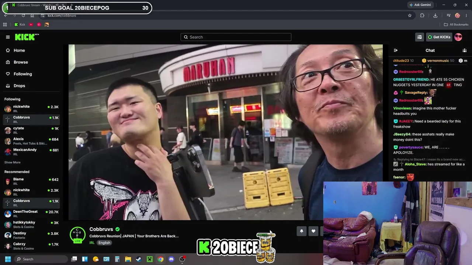The image size is (472, 265).
Task: Open the theatre layout icon beside Get KICKs
Action: pyautogui.click(x=420, y=37)
